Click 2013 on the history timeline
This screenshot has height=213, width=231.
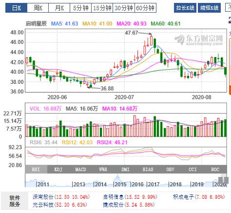[79, 184]
